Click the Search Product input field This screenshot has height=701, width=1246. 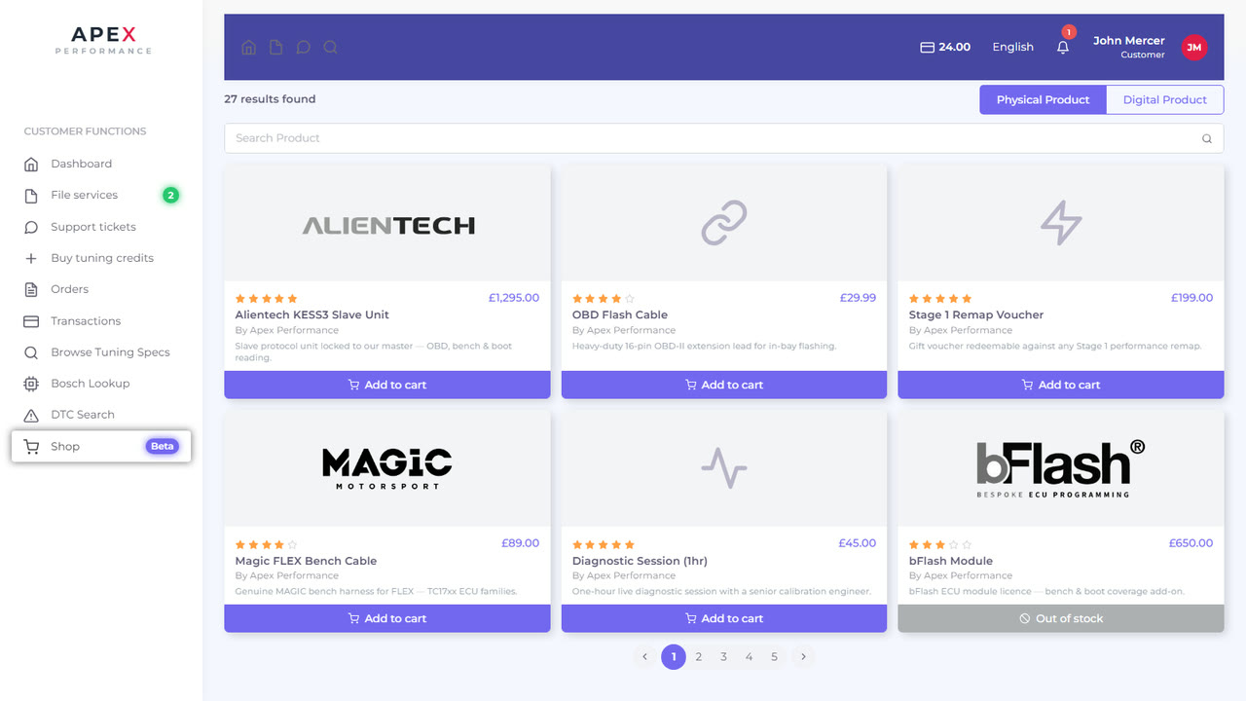tap(723, 138)
